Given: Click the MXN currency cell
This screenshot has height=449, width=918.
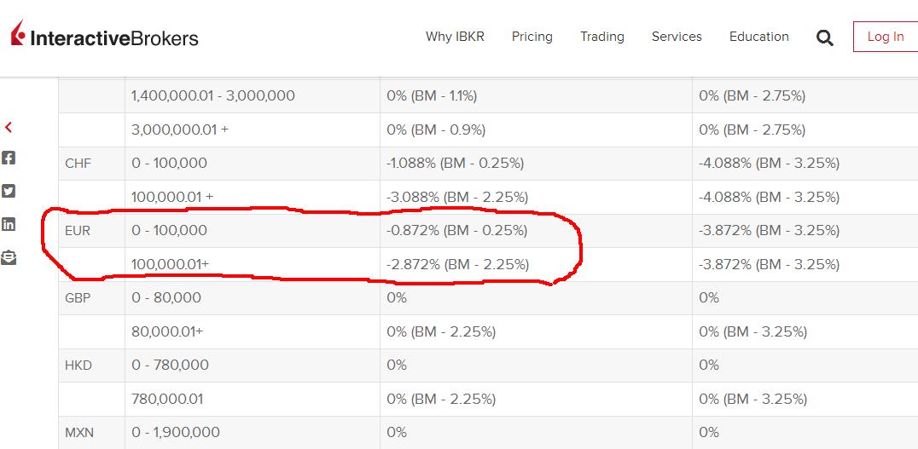Looking at the screenshot, I should pos(92,433).
